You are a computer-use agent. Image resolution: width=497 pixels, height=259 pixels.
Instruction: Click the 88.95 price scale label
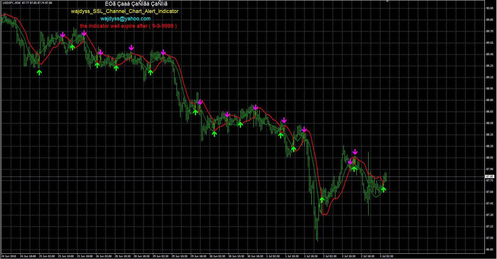(489, 89)
